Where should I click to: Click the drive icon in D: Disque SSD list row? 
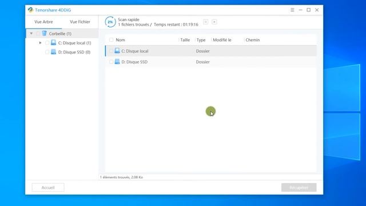(117, 62)
